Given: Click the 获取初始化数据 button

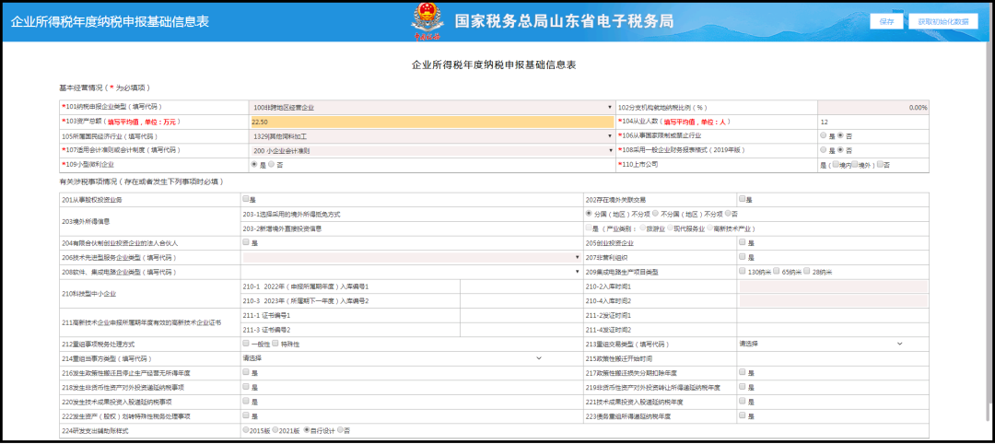Looking at the screenshot, I should [943, 21].
